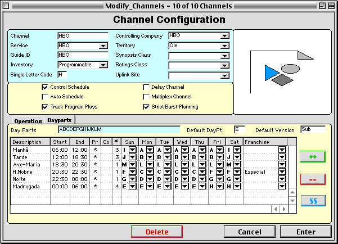The width and height of the screenshot is (338, 244).
Task: Open the Fri dropdown in Noite row
Action: tap(220, 179)
